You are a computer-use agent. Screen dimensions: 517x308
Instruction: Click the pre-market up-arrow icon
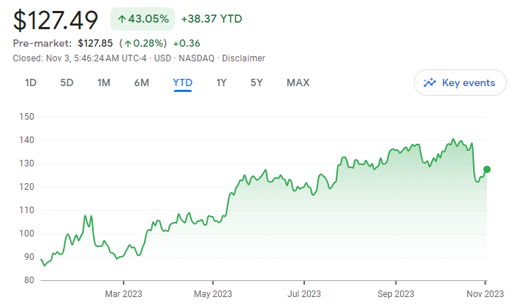127,43
